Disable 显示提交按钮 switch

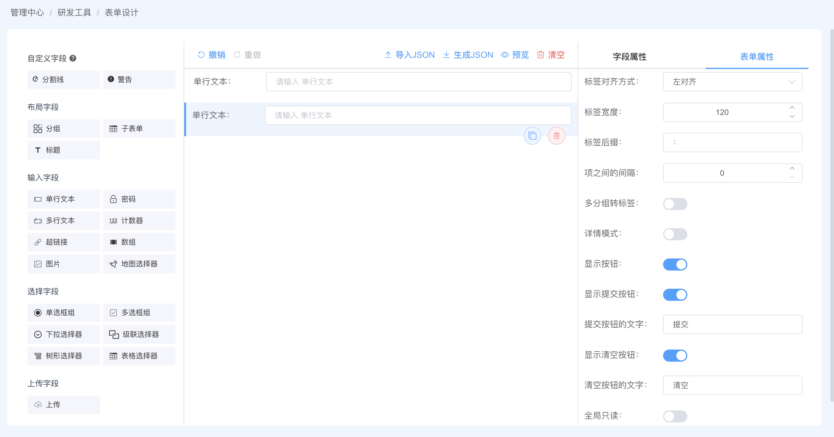[675, 295]
